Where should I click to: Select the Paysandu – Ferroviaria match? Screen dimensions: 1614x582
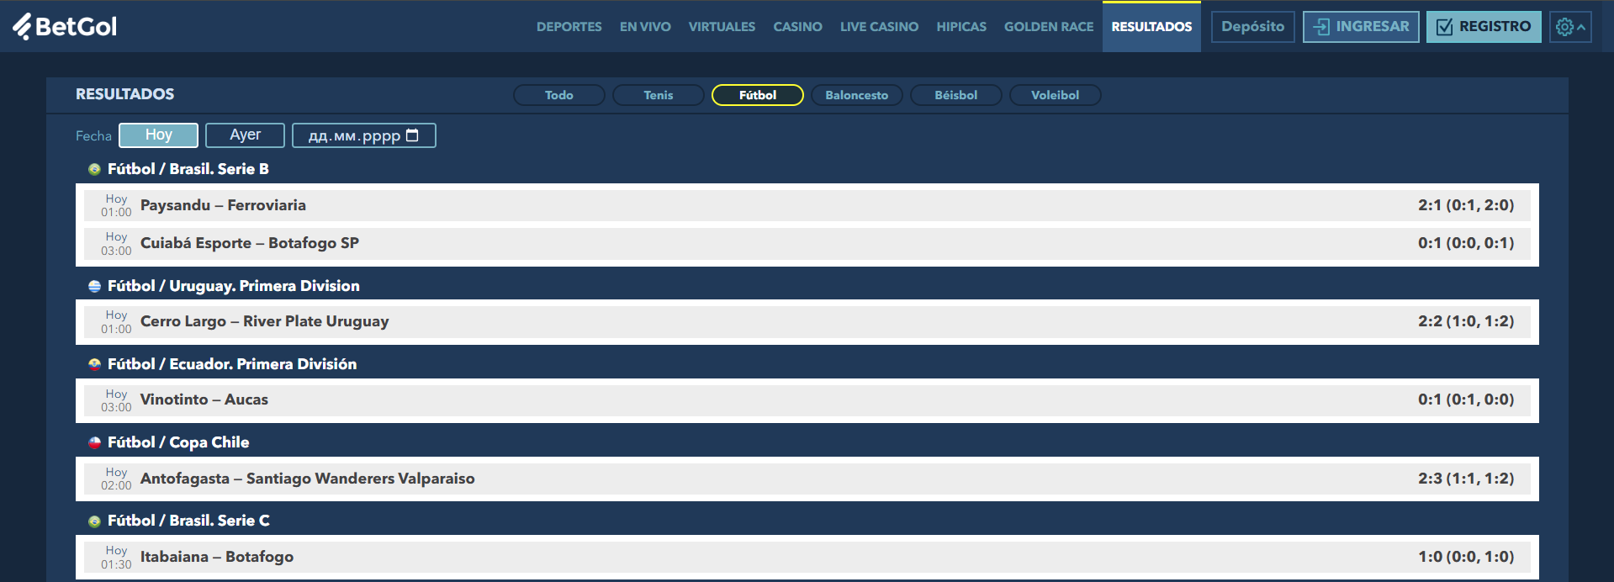pyautogui.click(x=807, y=205)
